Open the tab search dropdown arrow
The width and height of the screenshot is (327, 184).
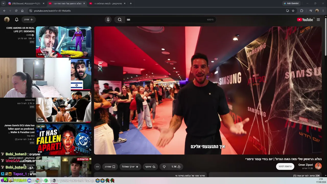[x=3, y=3]
